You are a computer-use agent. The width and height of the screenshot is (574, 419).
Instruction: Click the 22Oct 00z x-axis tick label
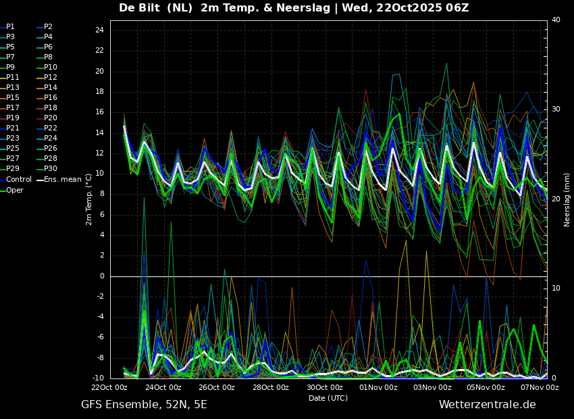click(109, 388)
